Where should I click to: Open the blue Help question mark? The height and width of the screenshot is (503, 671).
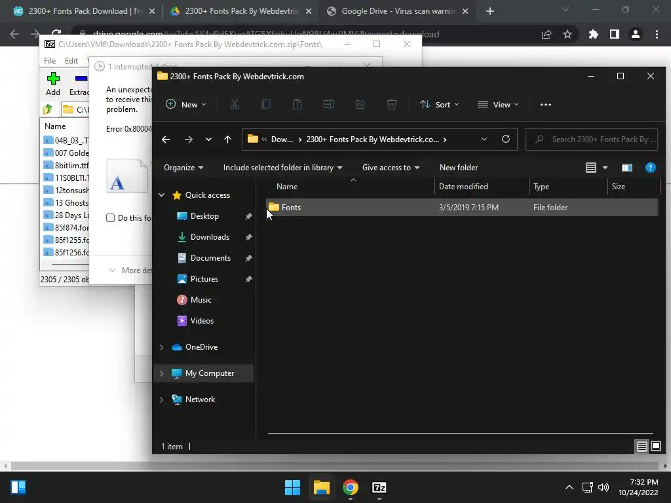pyautogui.click(x=651, y=168)
